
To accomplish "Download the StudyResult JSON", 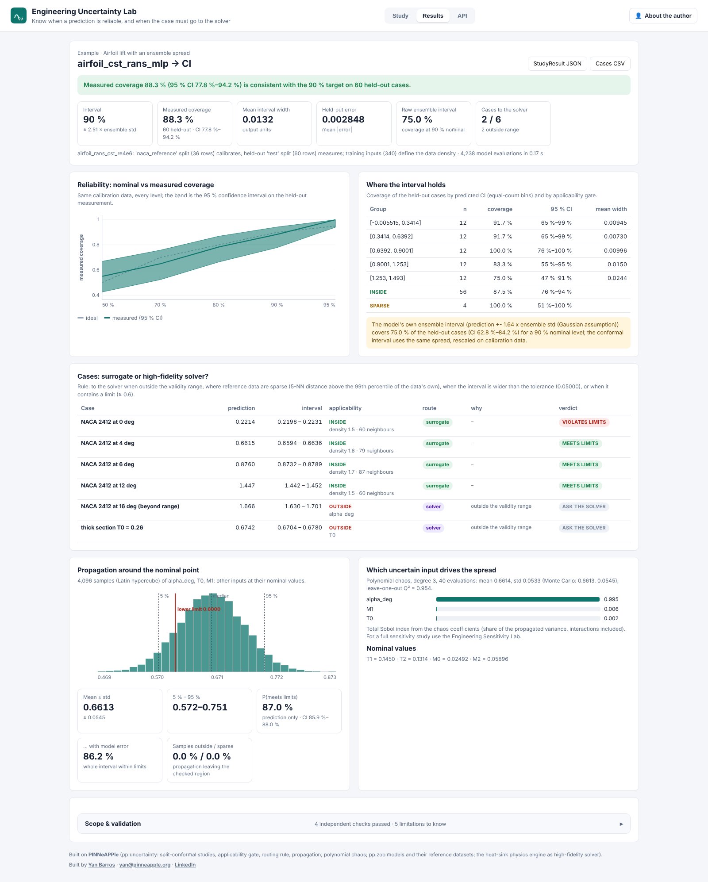I will click(557, 64).
